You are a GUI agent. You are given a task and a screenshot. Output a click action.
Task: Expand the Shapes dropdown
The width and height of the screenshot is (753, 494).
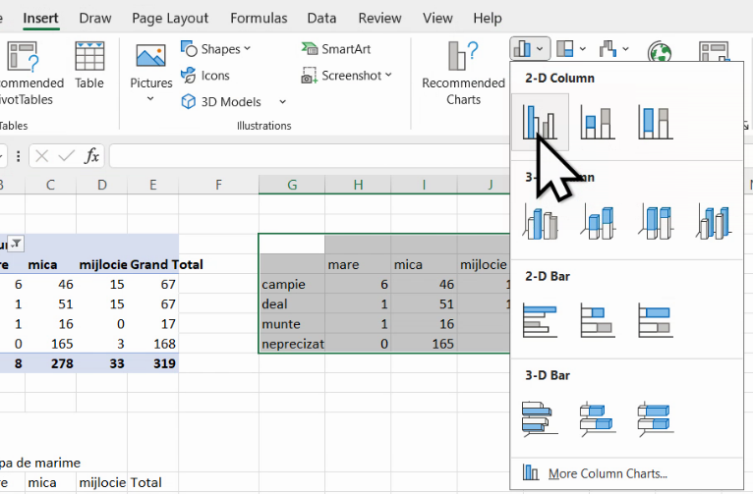pyautogui.click(x=246, y=49)
